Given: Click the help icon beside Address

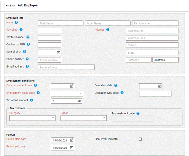Looking at the screenshot, I should click(108, 30).
